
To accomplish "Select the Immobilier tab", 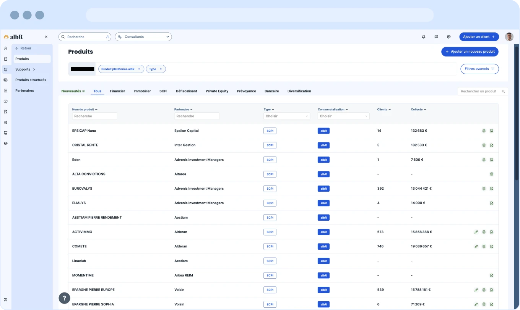I will pyautogui.click(x=142, y=91).
